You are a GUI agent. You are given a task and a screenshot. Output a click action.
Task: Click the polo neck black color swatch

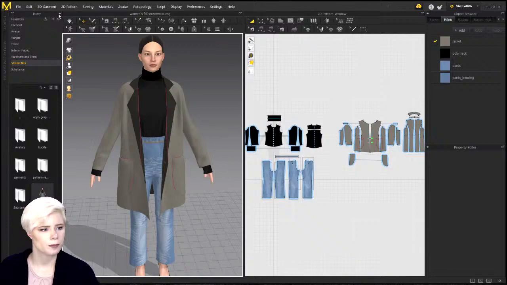coord(445,53)
